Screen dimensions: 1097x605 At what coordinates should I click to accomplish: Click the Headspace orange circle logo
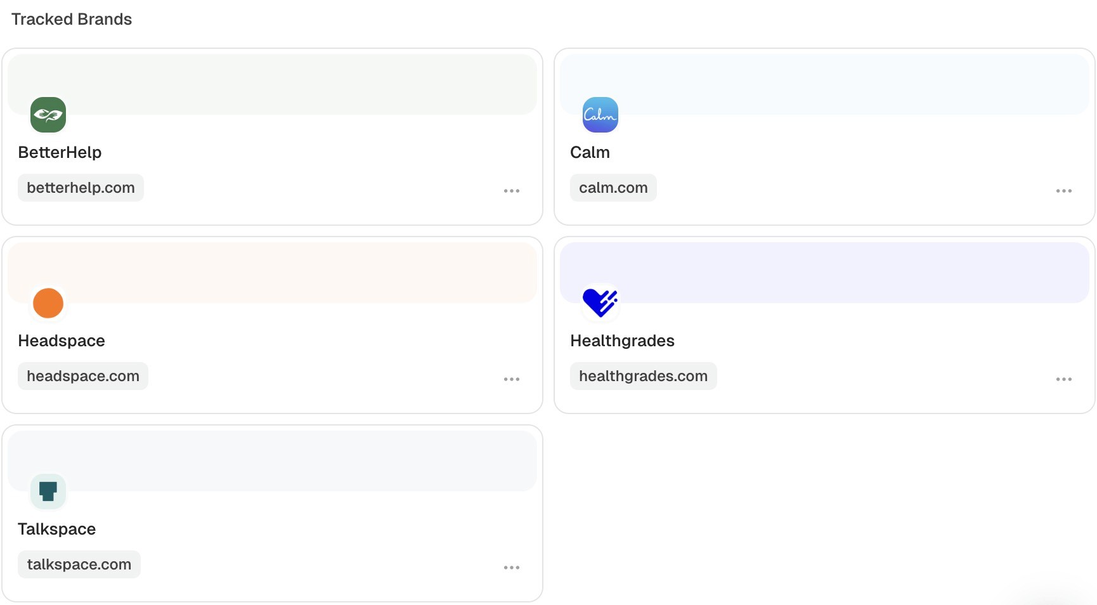[48, 303]
